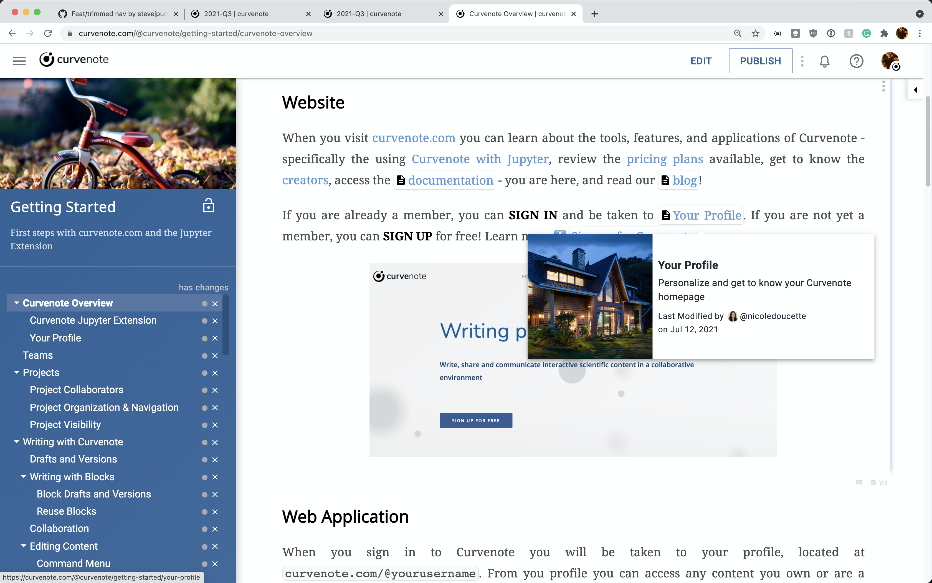This screenshot has width=932, height=583.
Task: Open a new browser tab
Action: click(x=595, y=14)
